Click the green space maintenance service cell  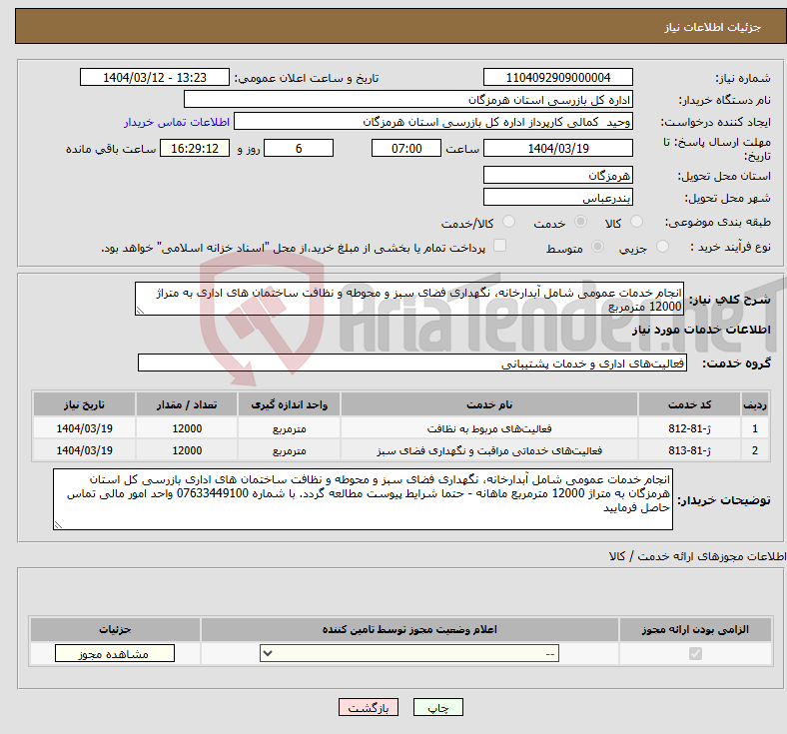[x=489, y=450]
